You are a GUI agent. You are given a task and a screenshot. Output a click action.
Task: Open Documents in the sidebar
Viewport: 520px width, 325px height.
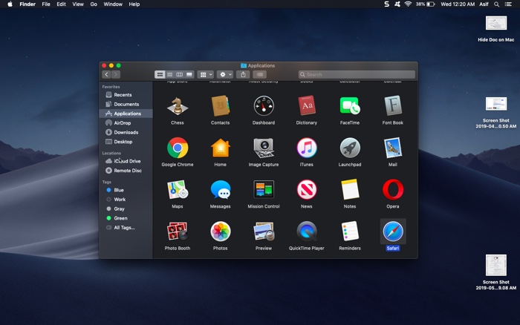point(126,104)
